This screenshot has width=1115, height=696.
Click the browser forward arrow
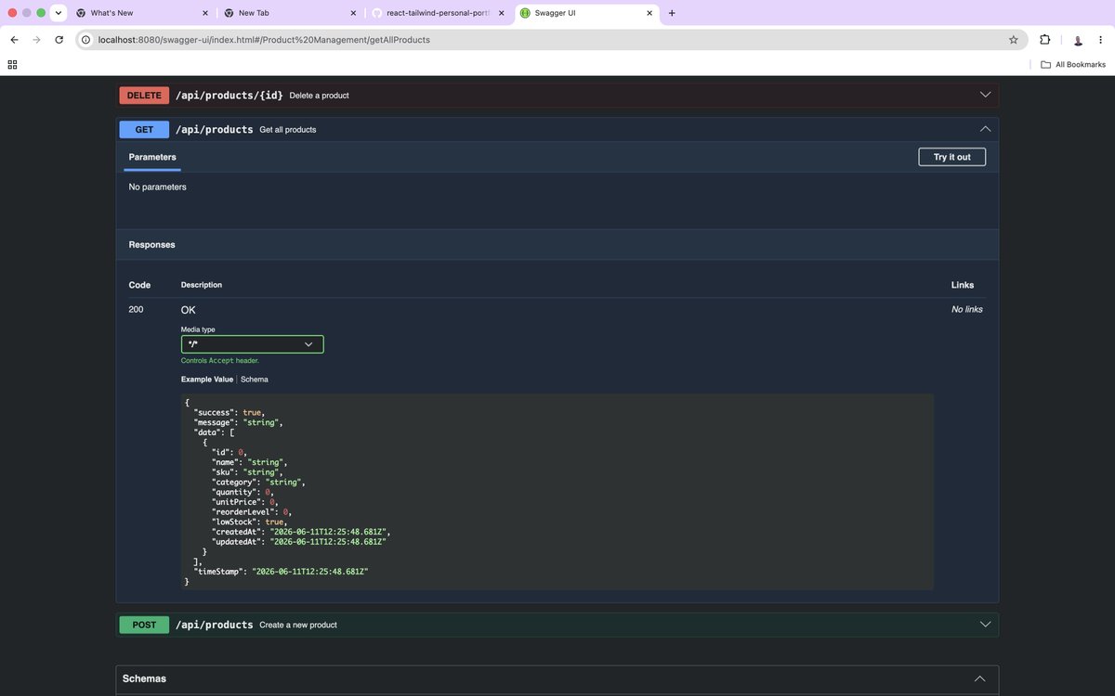tap(36, 40)
